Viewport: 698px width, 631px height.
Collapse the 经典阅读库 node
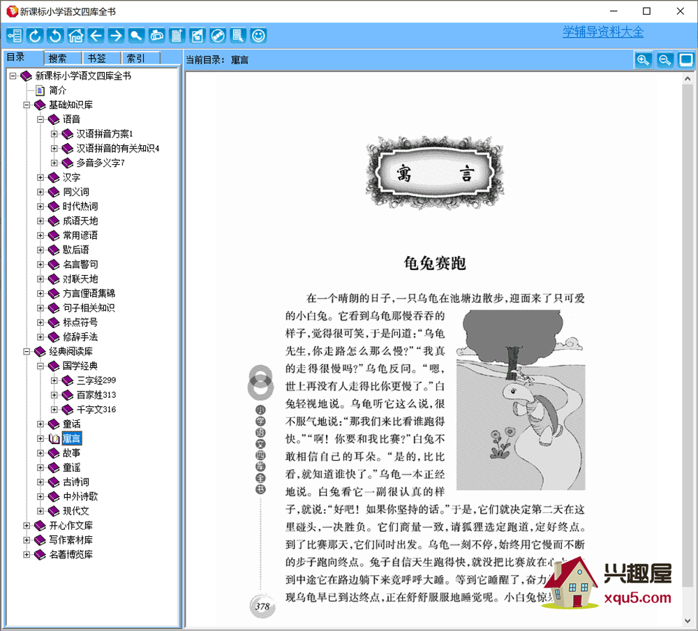point(27,351)
